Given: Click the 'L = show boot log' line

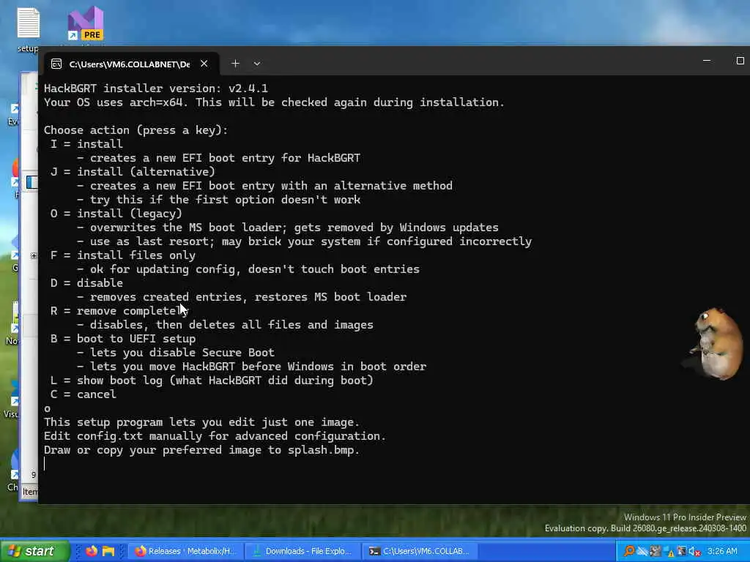Looking at the screenshot, I should point(212,381).
